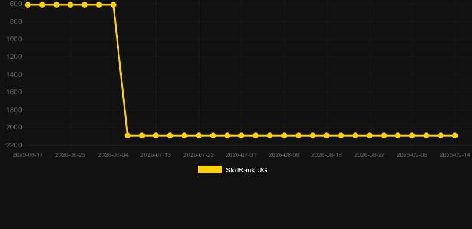
Task: Click the 2200 y-axis label
Action: point(14,145)
